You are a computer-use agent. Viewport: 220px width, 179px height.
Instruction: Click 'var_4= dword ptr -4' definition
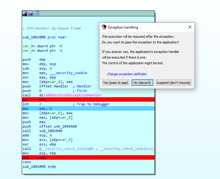(x=42, y=51)
